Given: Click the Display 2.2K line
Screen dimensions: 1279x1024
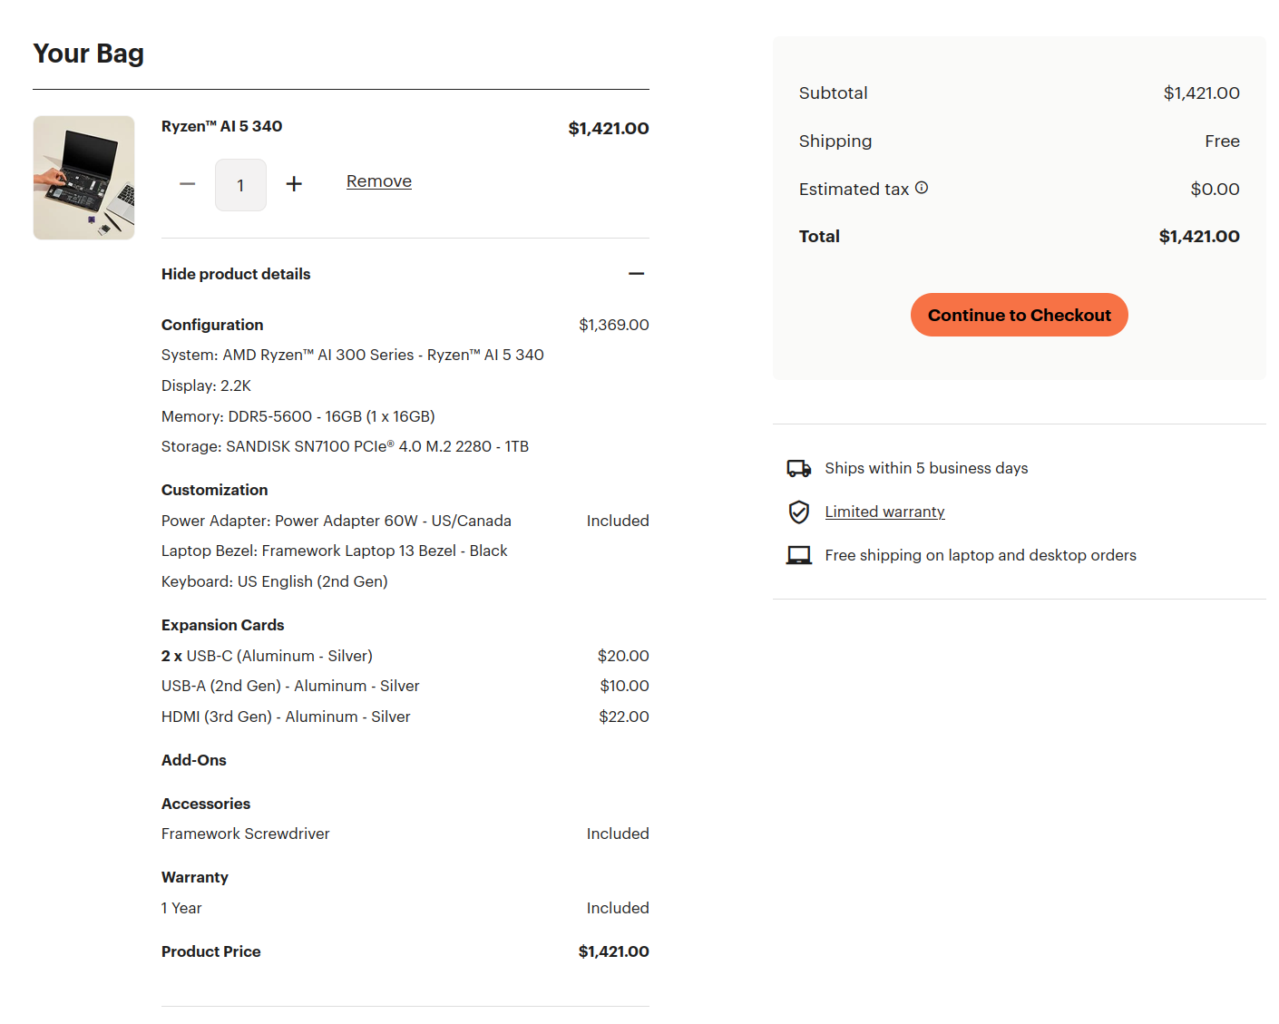Looking at the screenshot, I should coord(206,385).
